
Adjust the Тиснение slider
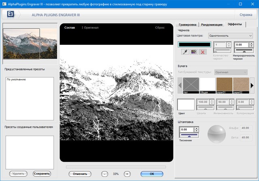(x=189, y=135)
